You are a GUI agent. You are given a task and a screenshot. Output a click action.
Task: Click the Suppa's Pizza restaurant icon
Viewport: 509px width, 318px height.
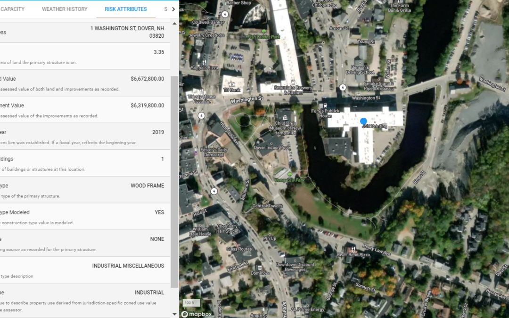point(204,62)
